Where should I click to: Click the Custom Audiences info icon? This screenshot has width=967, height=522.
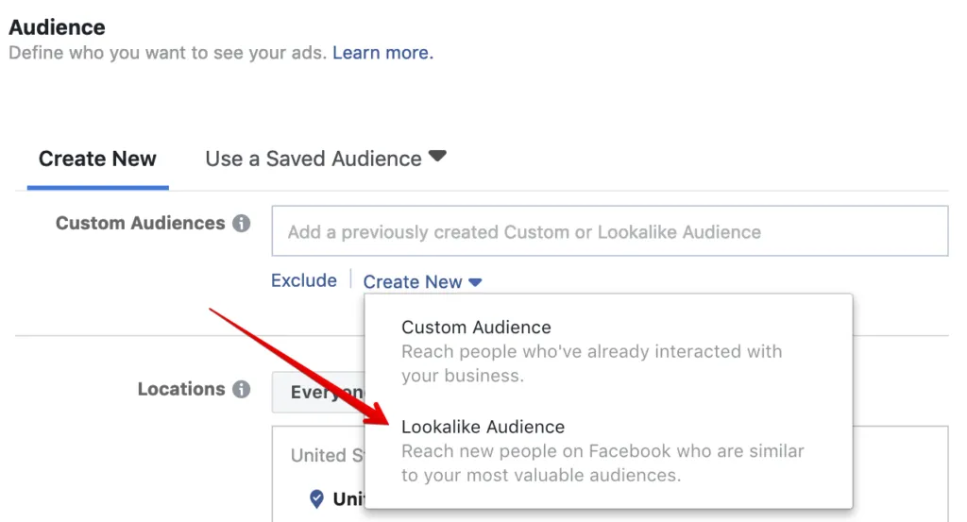(x=241, y=223)
